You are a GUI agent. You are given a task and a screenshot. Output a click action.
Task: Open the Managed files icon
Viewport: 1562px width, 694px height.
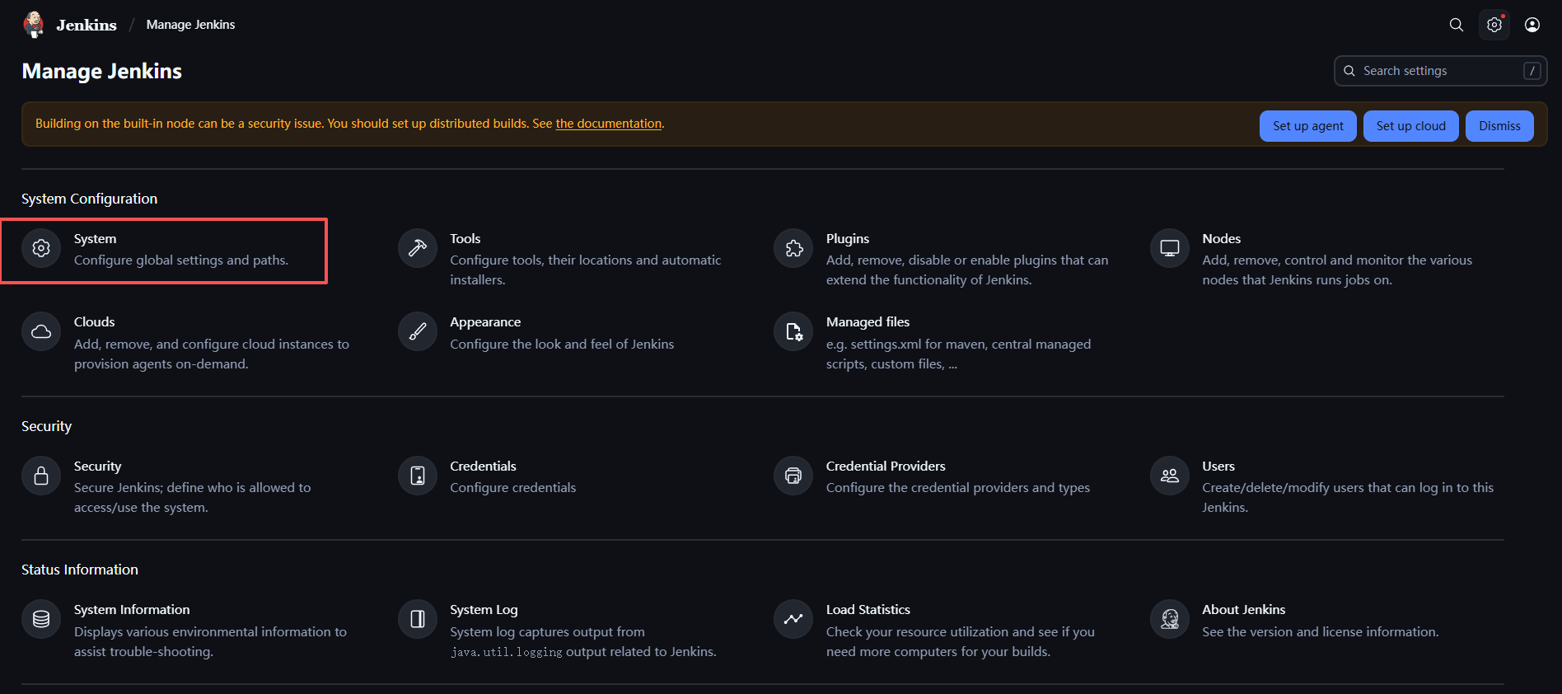click(793, 331)
